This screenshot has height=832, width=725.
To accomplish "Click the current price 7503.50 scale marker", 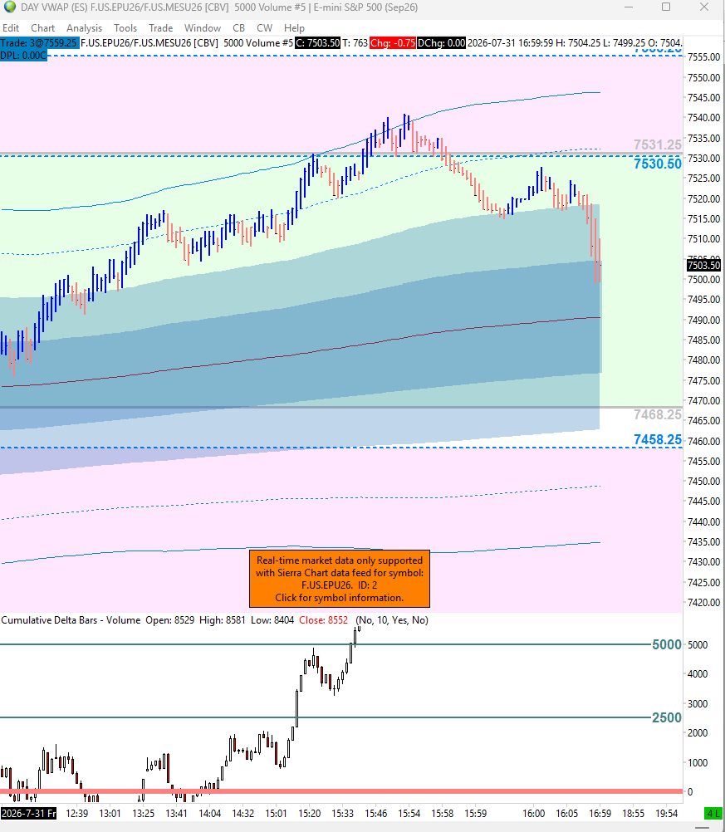I will (703, 265).
